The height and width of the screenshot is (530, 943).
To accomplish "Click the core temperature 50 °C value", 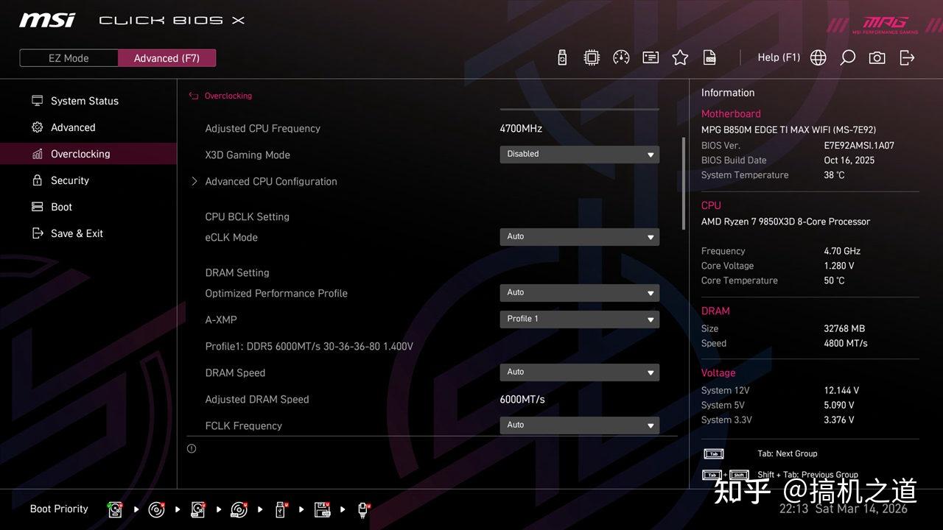I will 834,280.
